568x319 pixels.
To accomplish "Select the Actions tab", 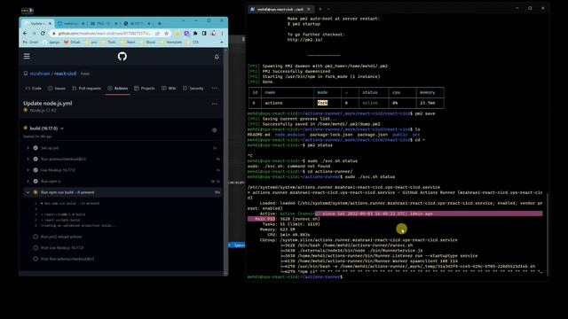I will pos(118,89).
